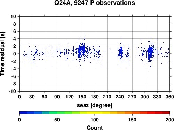Click the yellow segment at count 100
Viewport: 174px width, 130px height.
pyautogui.click(x=95, y=112)
